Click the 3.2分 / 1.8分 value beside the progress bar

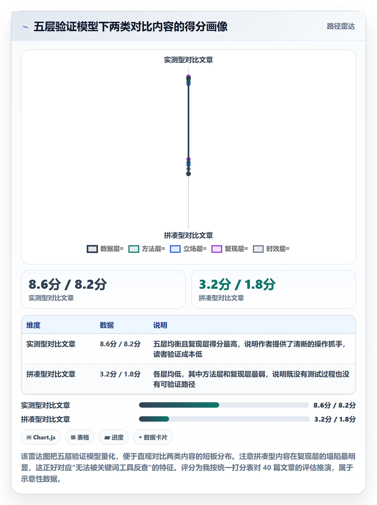335,419
